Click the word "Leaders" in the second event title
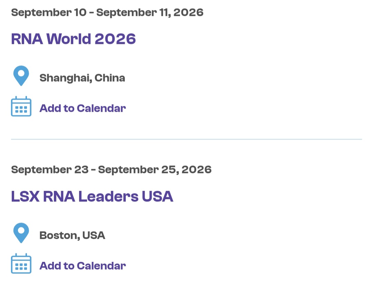This screenshot has width=372, height=292. point(108,196)
